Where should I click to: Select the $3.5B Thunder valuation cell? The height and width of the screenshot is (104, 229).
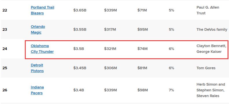(79, 49)
